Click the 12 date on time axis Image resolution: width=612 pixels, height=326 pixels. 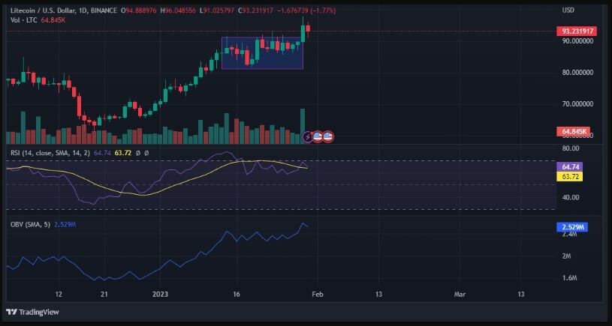(59, 294)
